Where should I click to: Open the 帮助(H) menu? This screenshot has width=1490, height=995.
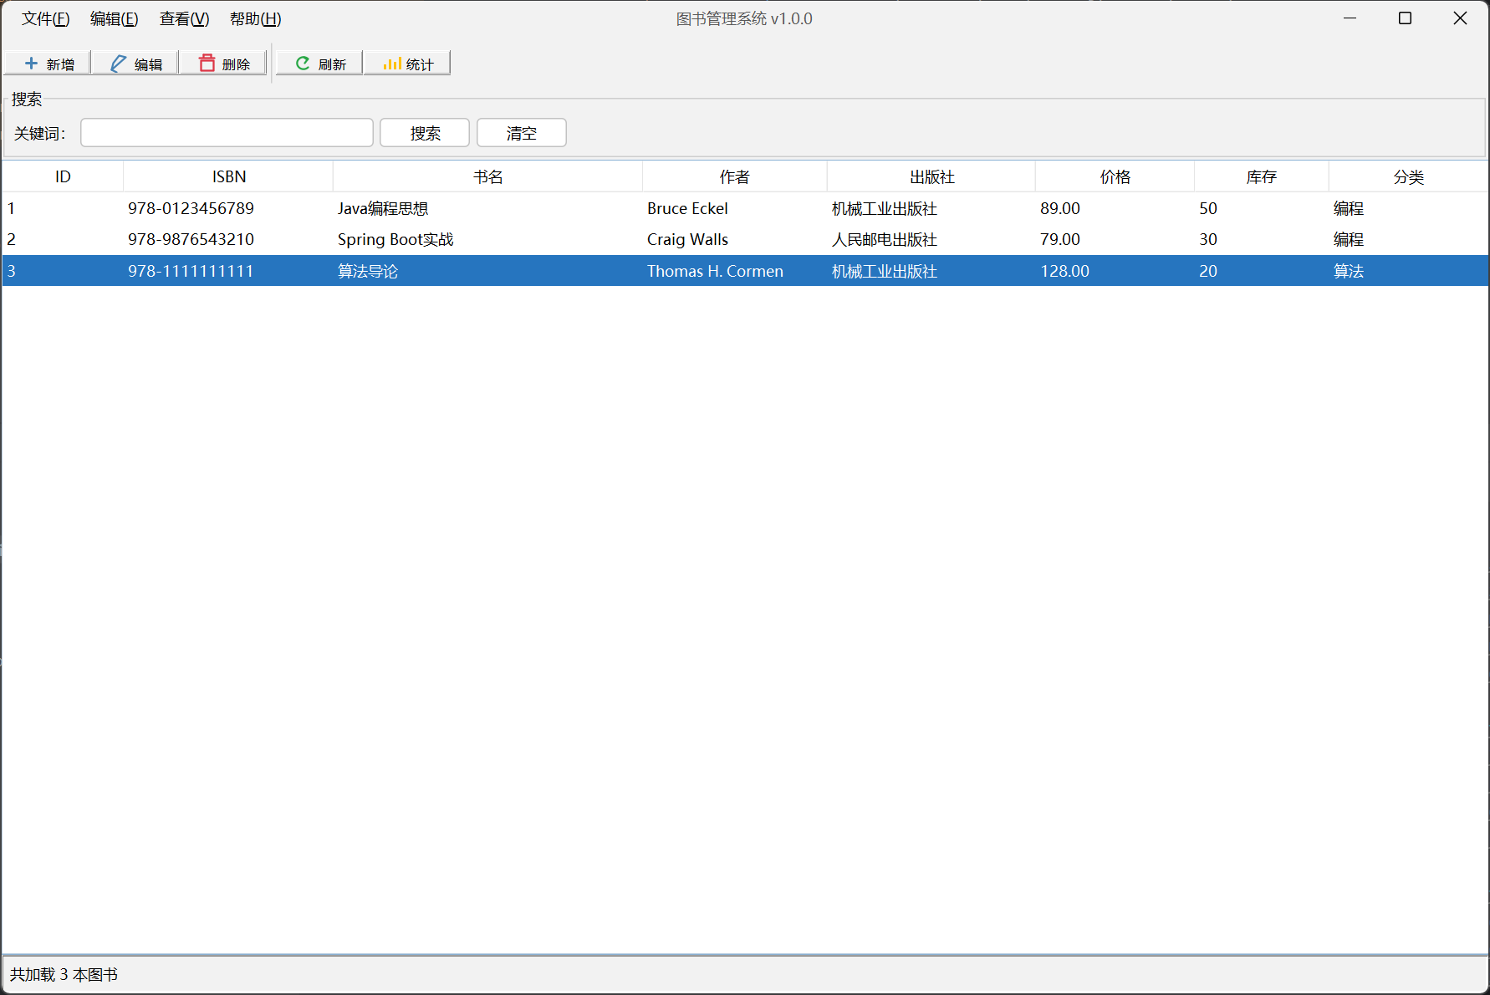(256, 18)
